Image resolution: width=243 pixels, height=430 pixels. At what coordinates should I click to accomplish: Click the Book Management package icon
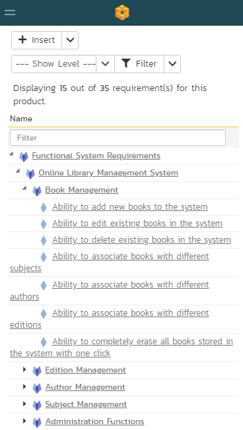pyautogui.click(x=37, y=191)
